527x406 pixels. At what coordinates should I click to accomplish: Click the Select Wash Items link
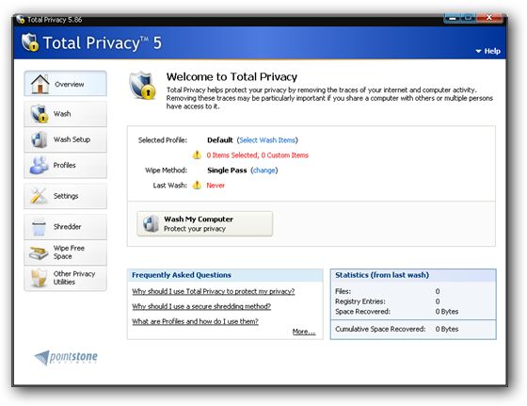[x=267, y=140]
